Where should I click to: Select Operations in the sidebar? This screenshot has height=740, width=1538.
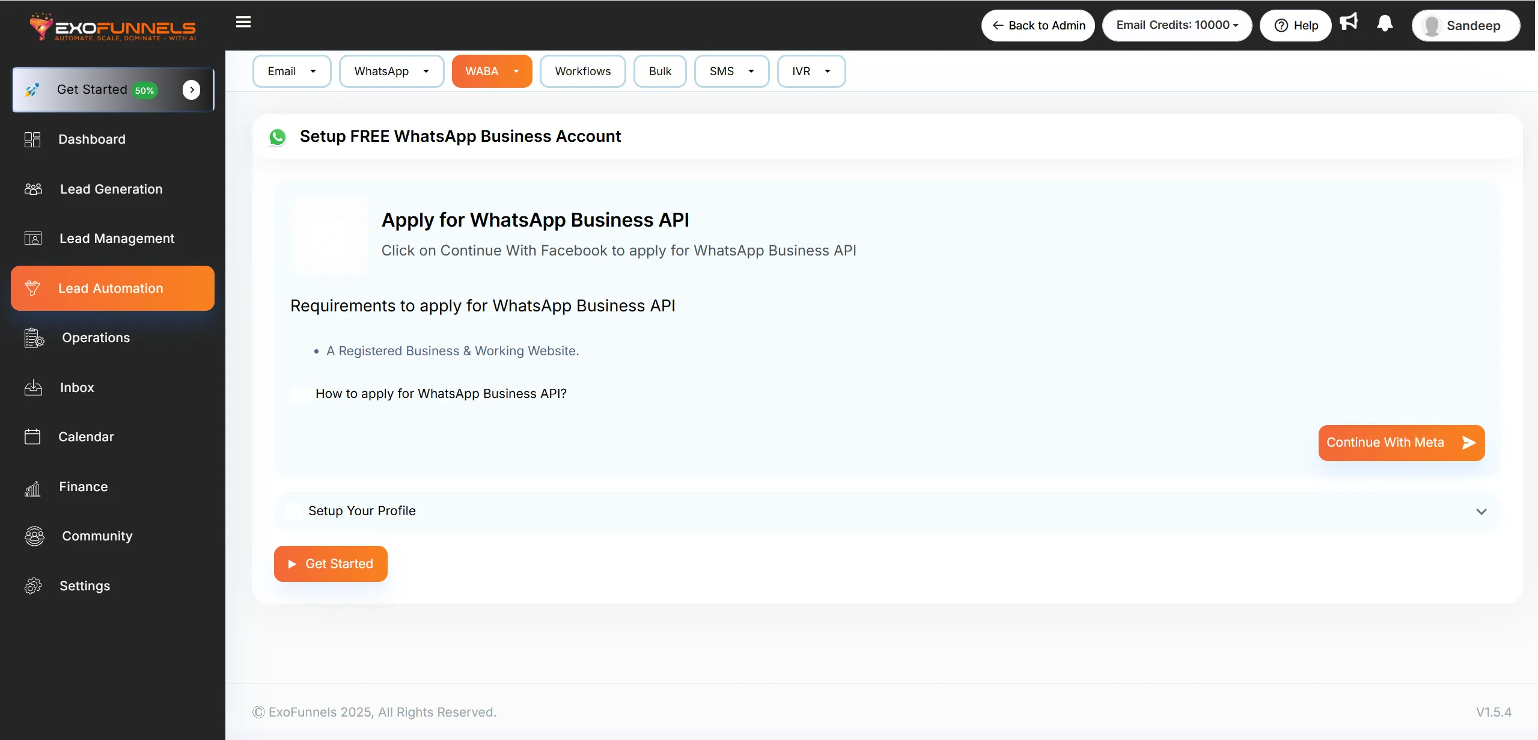pyautogui.click(x=112, y=338)
